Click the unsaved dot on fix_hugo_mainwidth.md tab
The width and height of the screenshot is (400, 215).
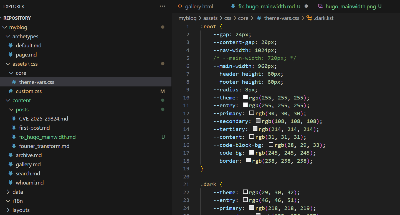click(x=306, y=6)
